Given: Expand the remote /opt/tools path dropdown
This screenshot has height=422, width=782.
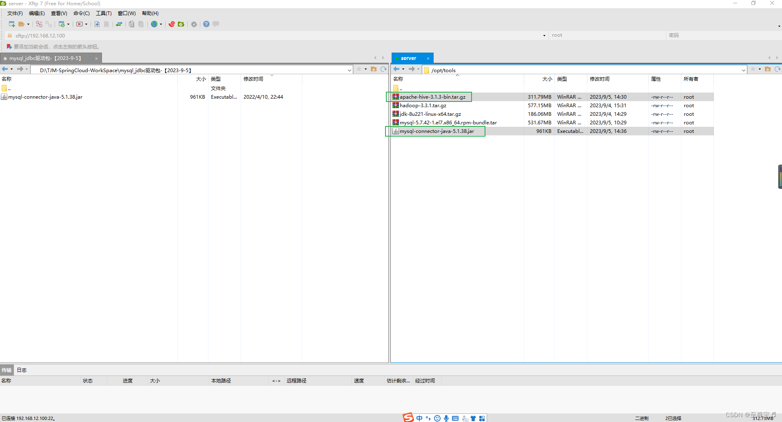Looking at the screenshot, I should 744,70.
